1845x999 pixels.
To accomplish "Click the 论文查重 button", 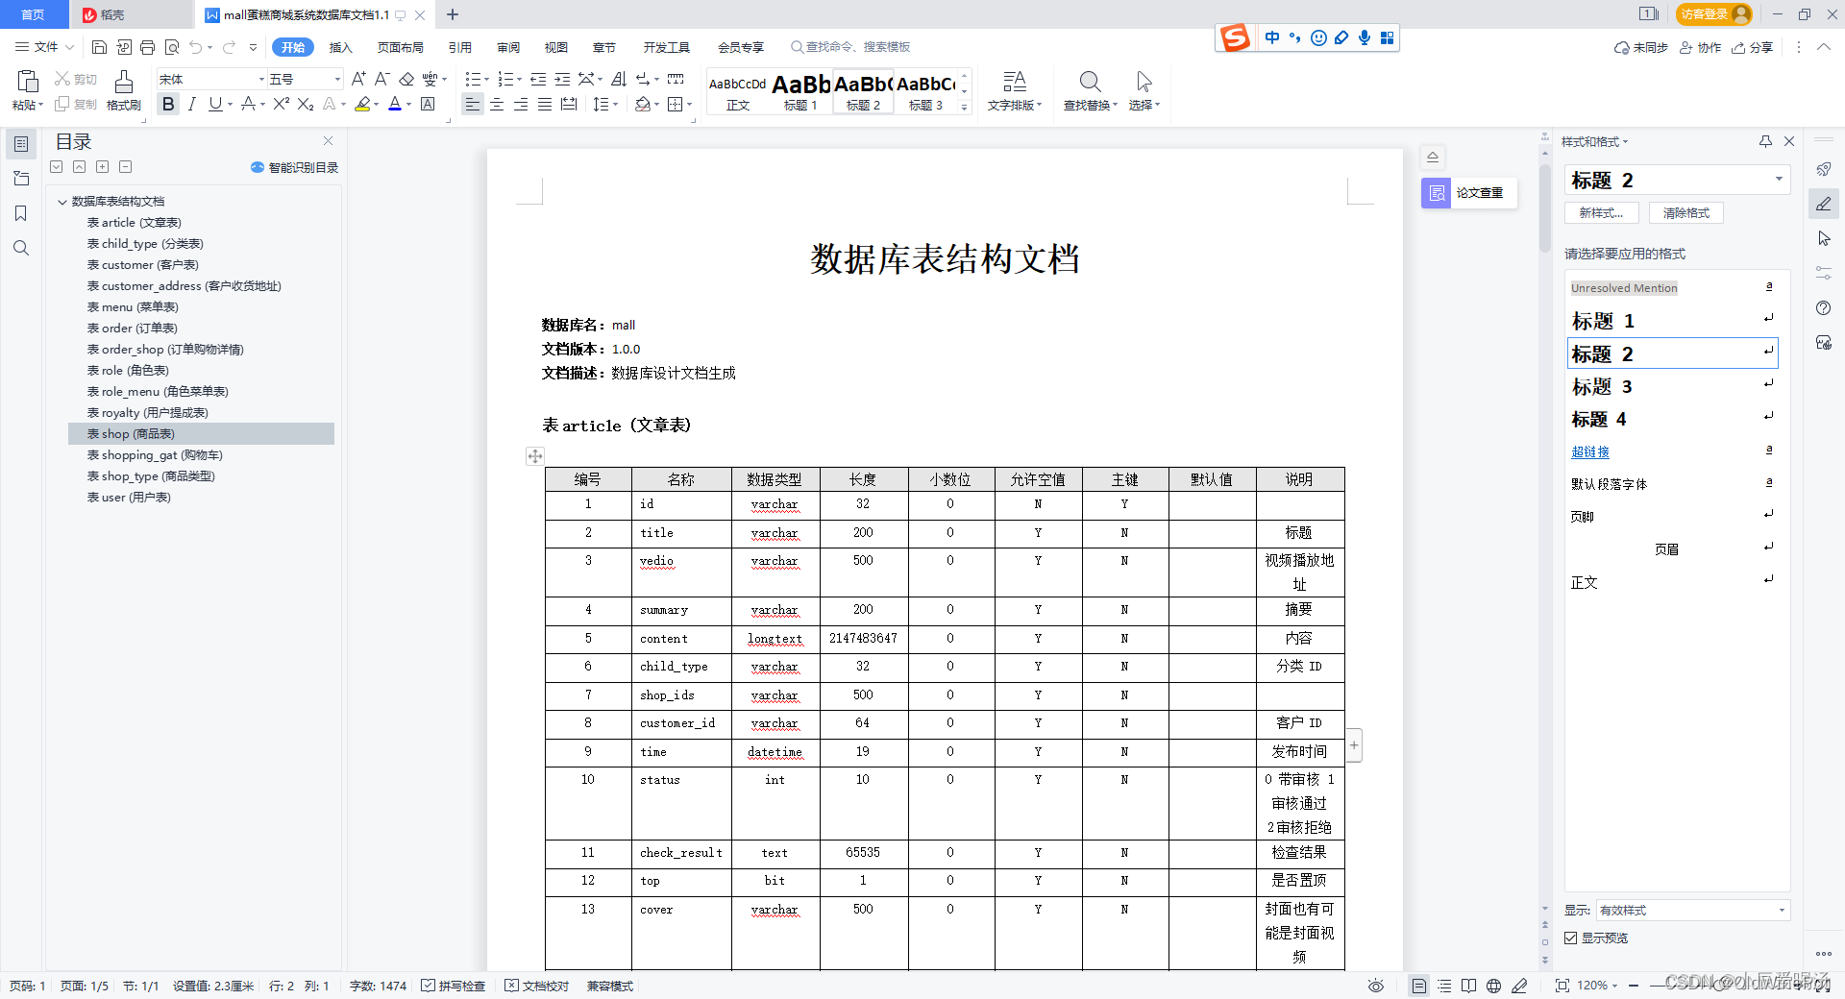I will [1468, 193].
